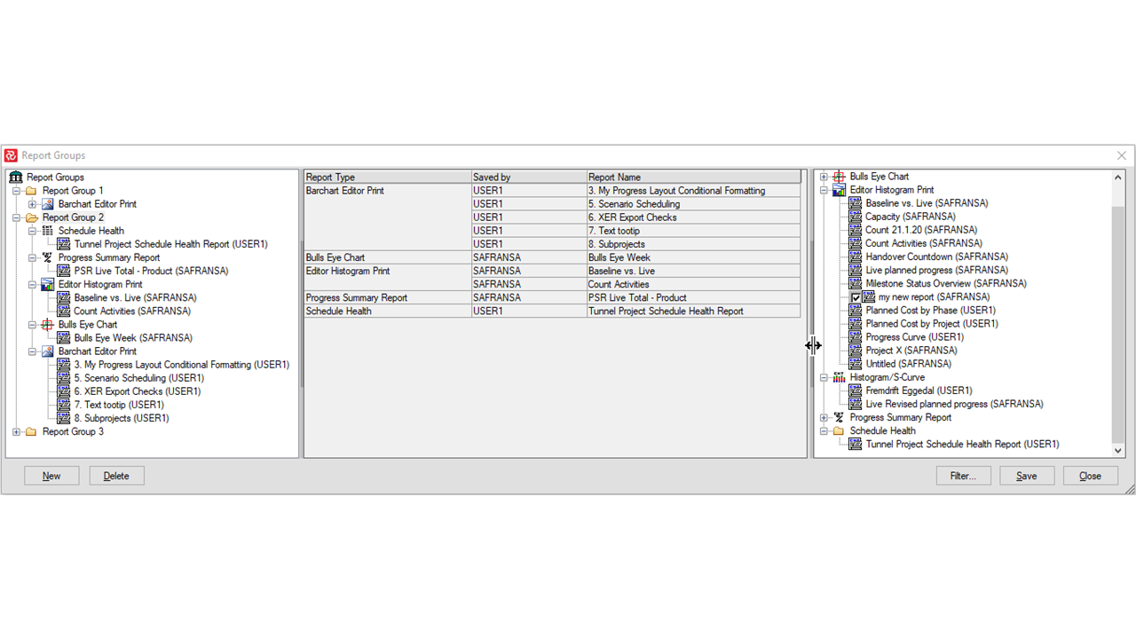Click right tree scrollbar up arrow
The width and height of the screenshot is (1136, 639).
[1118, 177]
